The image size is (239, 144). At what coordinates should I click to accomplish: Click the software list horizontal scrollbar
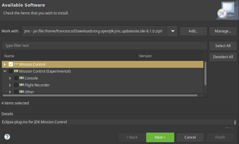[100, 95]
